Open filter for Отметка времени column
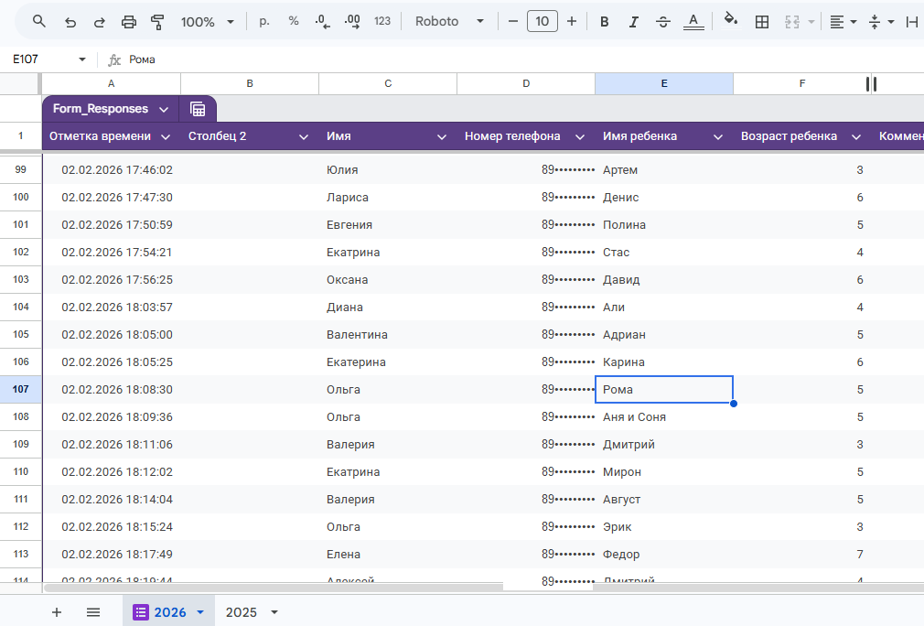 point(166,136)
